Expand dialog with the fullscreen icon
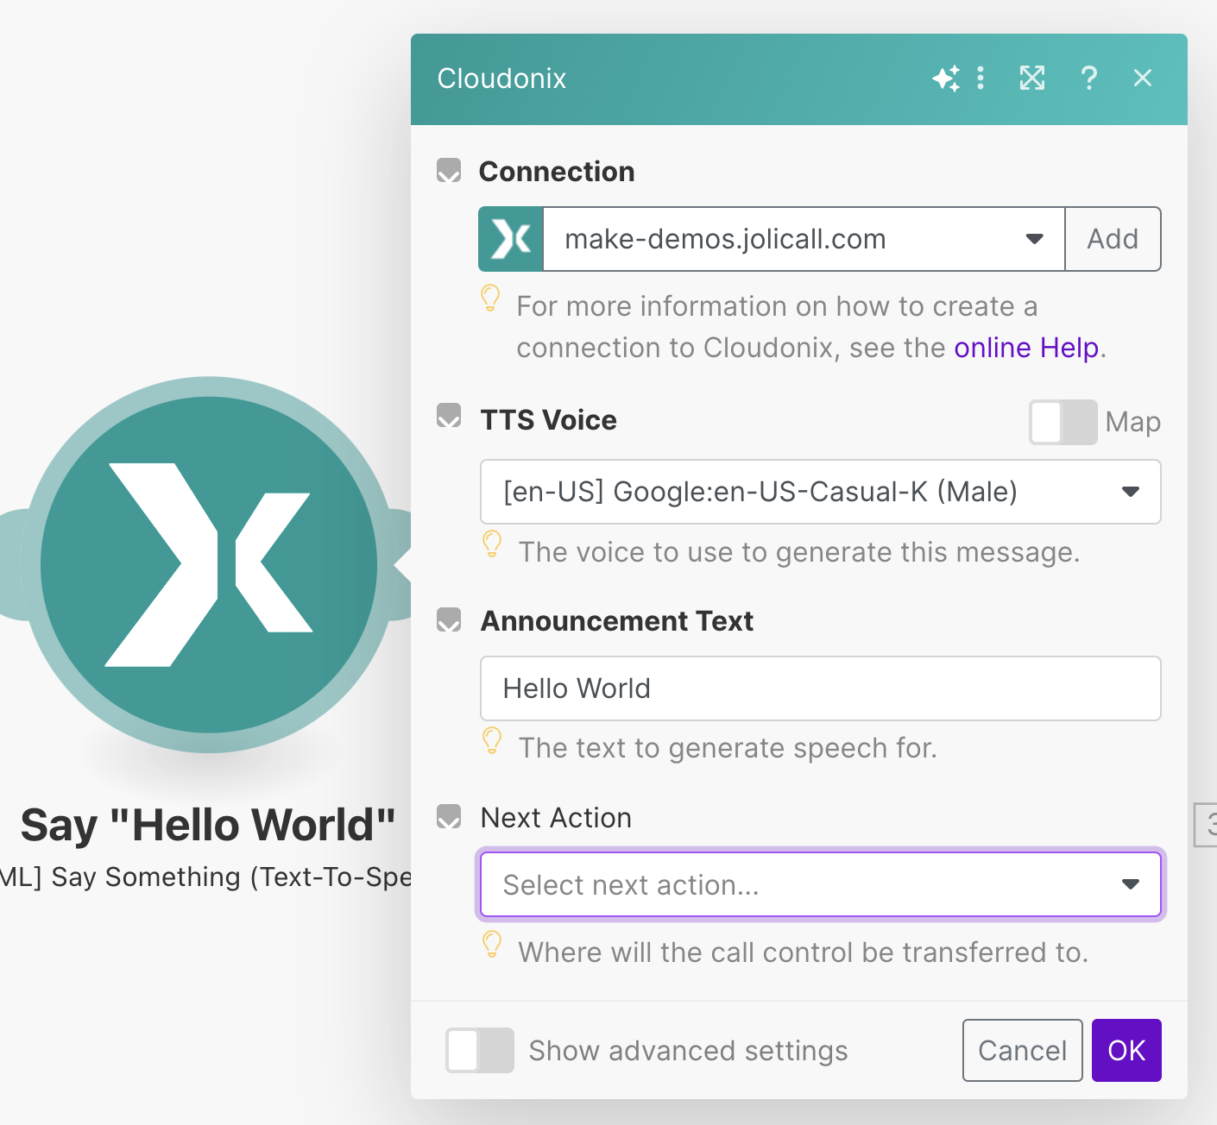1217x1125 pixels. (1032, 79)
